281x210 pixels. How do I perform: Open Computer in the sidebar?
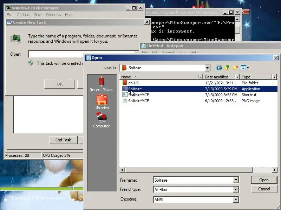(102, 120)
